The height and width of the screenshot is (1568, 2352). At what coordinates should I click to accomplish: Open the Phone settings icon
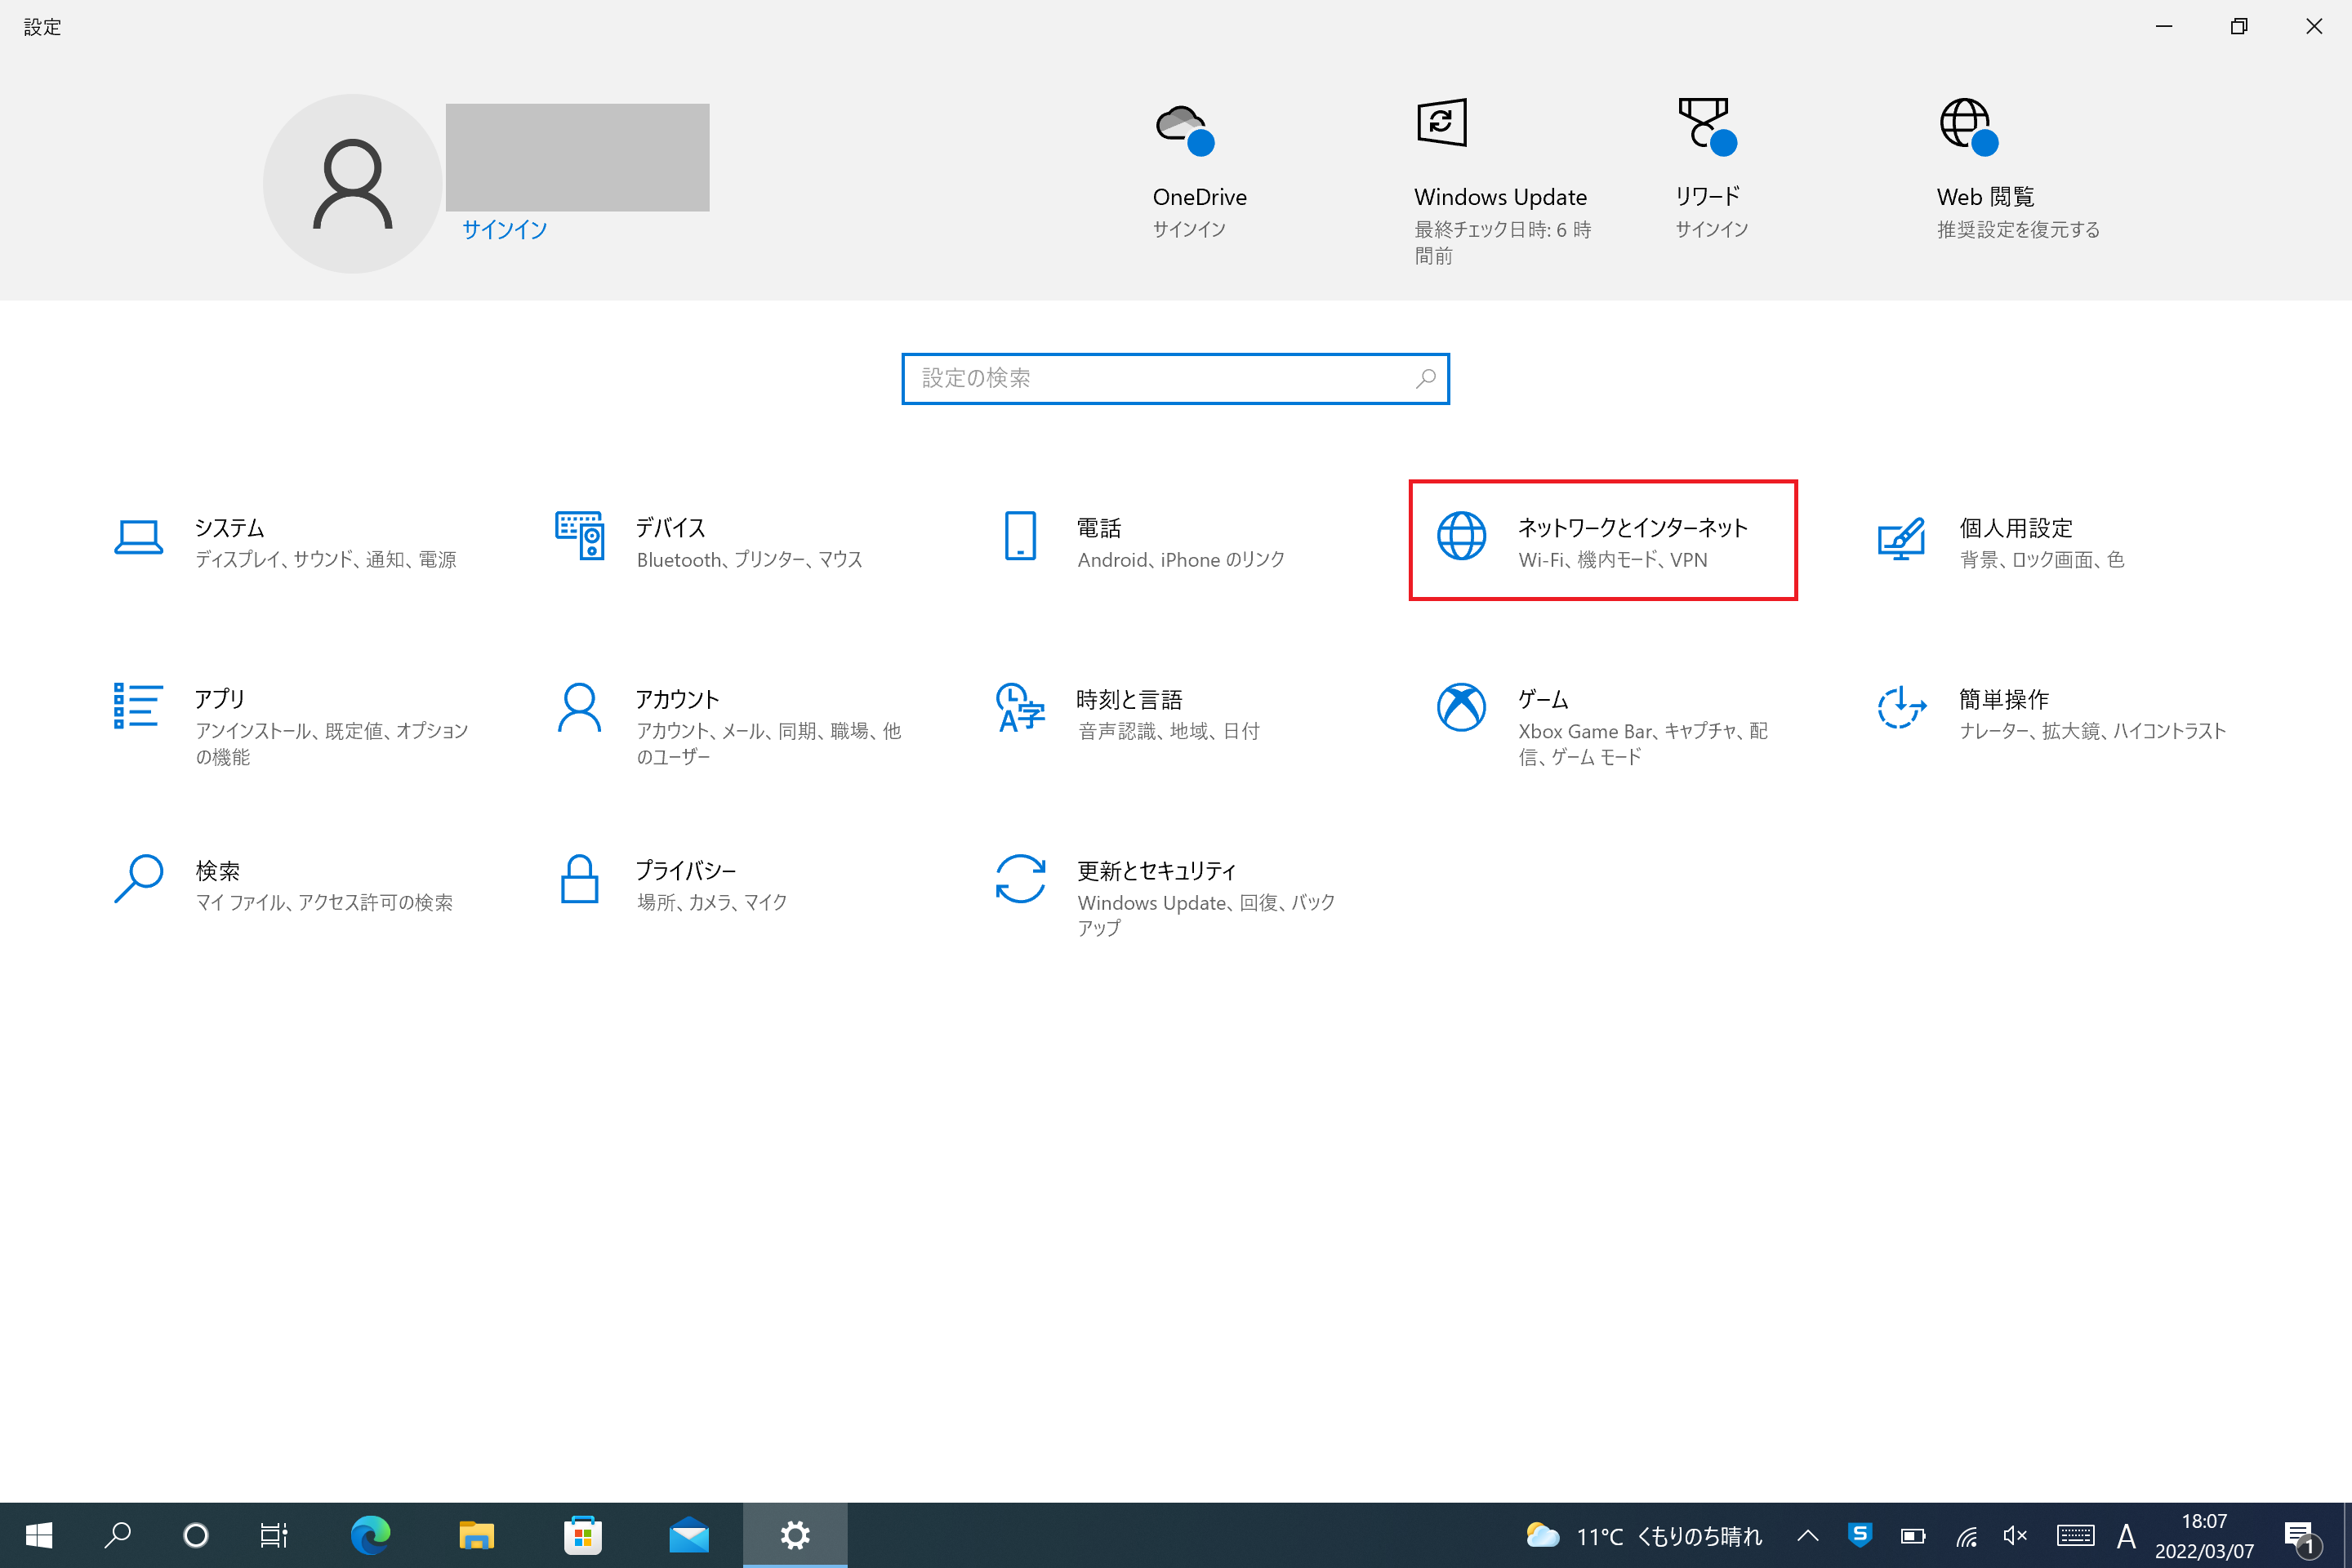(x=1020, y=536)
